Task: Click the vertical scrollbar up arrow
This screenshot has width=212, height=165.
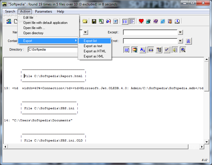Action: tap(207, 59)
